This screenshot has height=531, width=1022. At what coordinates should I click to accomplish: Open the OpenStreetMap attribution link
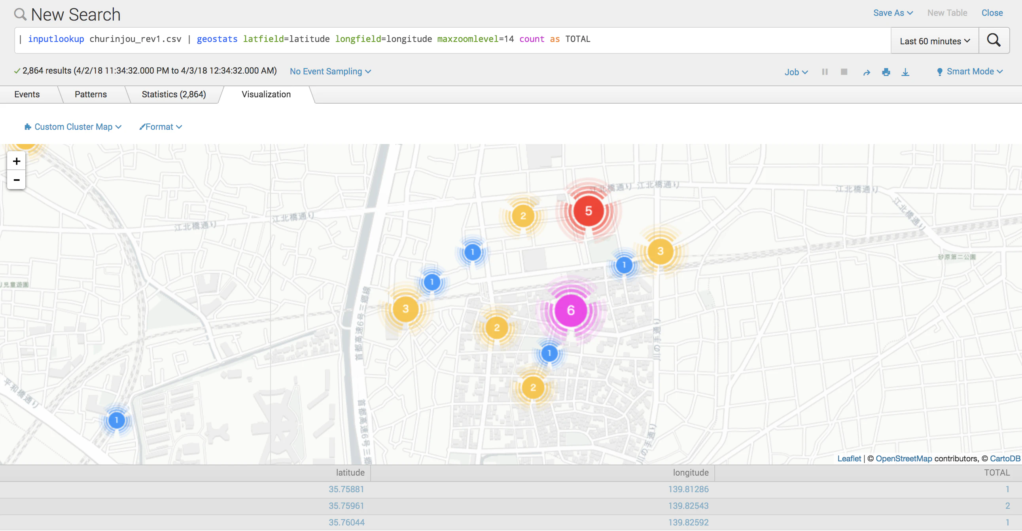coord(904,458)
